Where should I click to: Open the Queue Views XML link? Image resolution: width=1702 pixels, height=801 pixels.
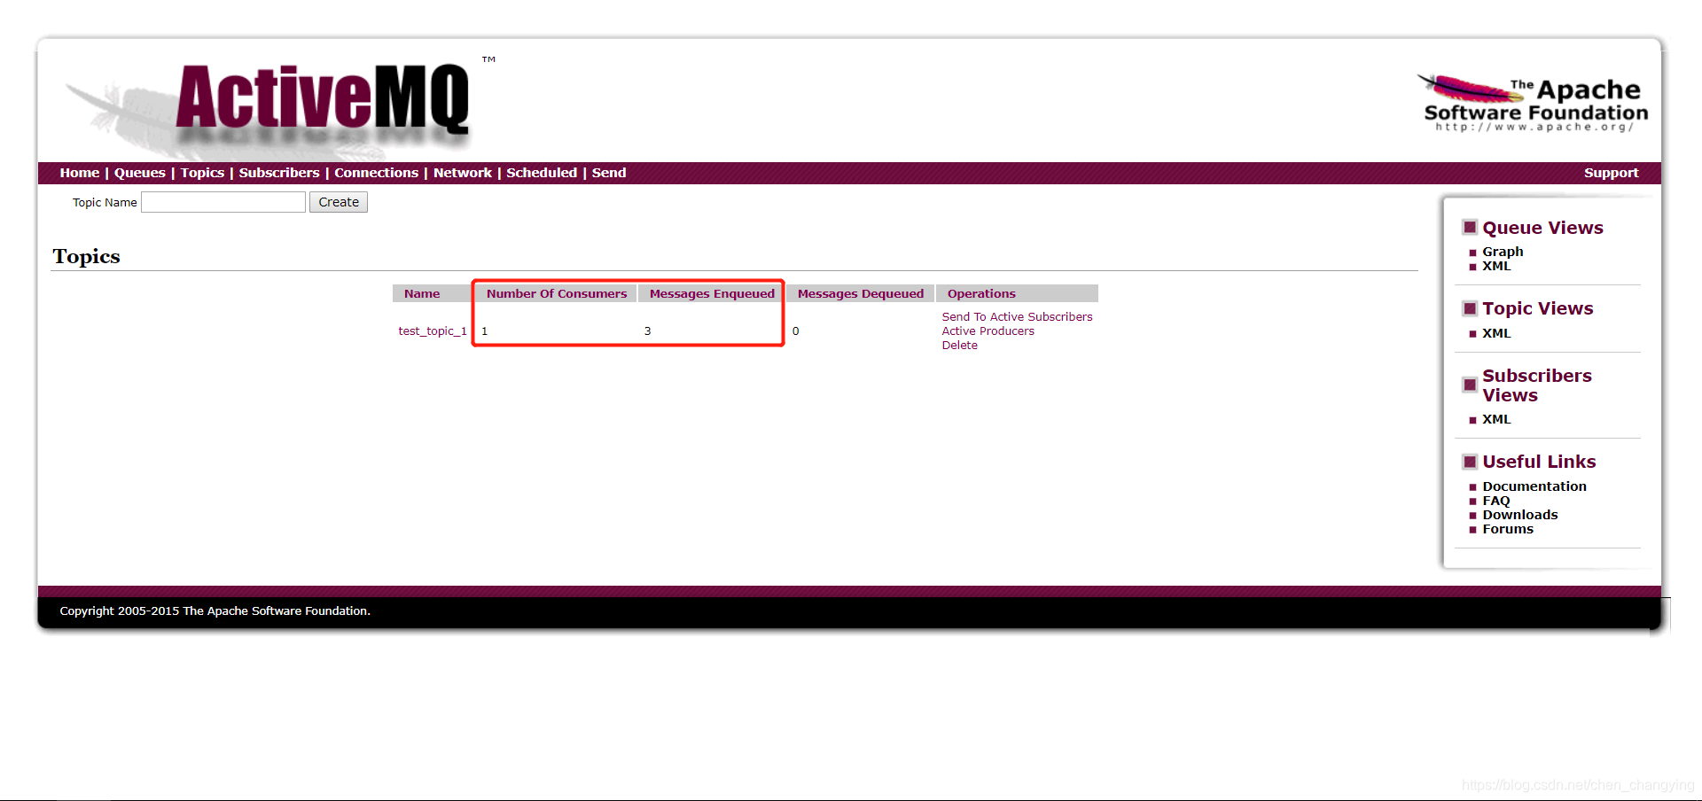point(1496,266)
